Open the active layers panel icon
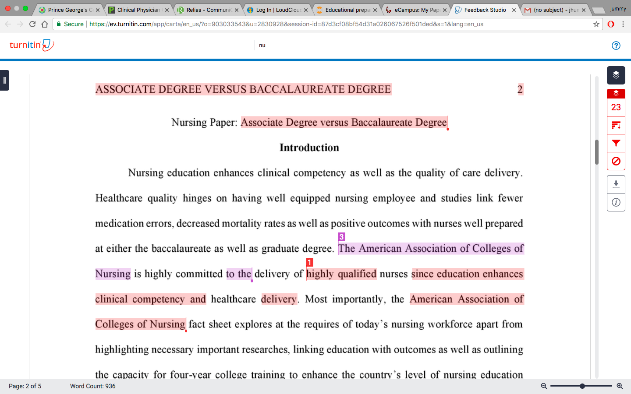The image size is (631, 394). pos(616,75)
